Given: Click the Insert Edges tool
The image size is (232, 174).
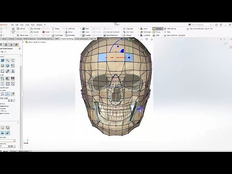Looking at the screenshot, I should [x=58, y=35].
